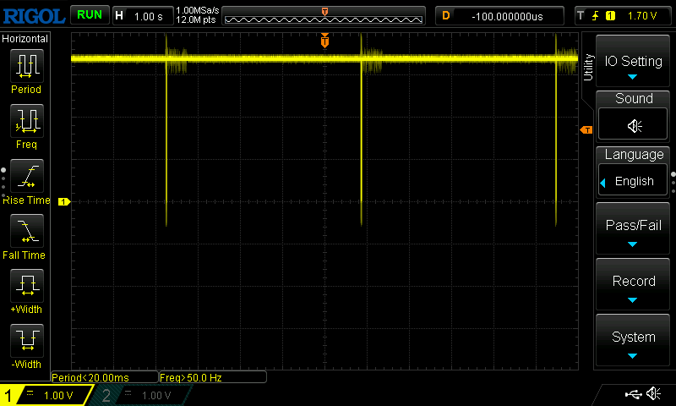Change the Language selection English
Screen dimensions: 676x406
(633, 181)
